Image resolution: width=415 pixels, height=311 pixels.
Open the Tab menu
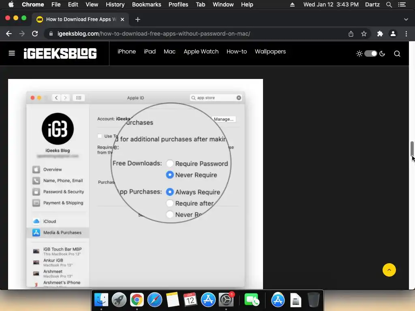[200, 4]
